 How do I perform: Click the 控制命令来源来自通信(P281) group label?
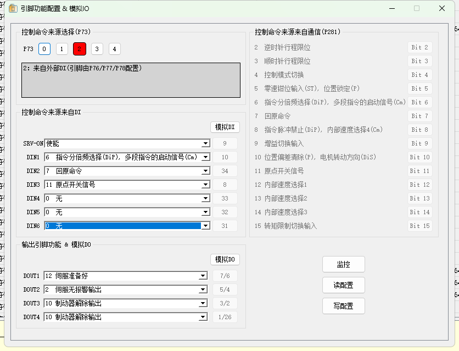pos(298,32)
